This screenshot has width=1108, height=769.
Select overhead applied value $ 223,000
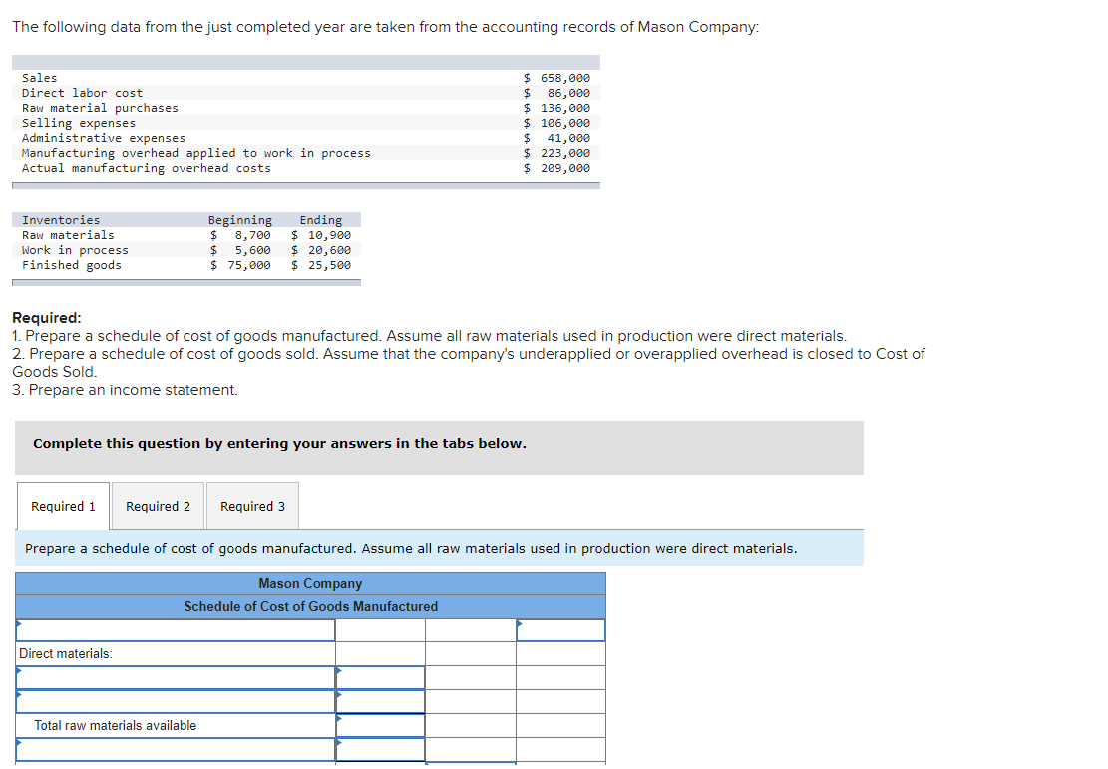coord(556,153)
